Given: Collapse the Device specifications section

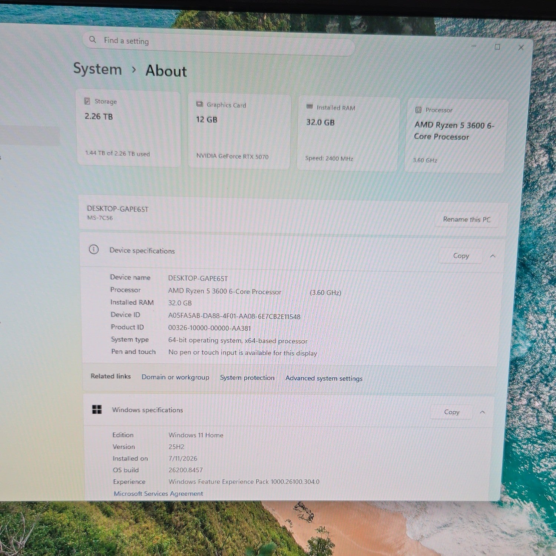Looking at the screenshot, I should coord(493,256).
